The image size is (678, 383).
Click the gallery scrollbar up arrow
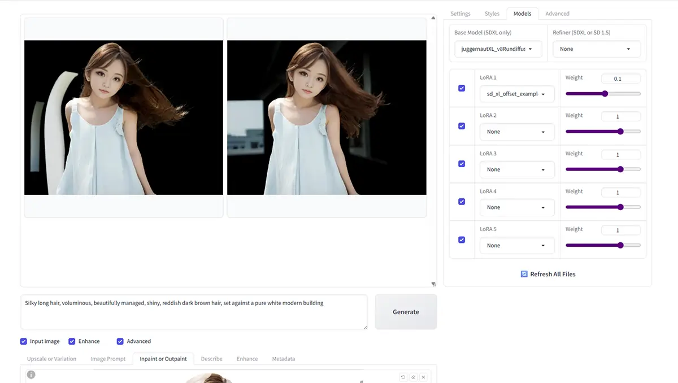433,18
